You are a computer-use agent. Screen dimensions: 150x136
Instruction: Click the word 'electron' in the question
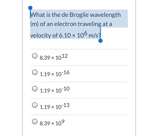pyautogui.click(x=65, y=24)
